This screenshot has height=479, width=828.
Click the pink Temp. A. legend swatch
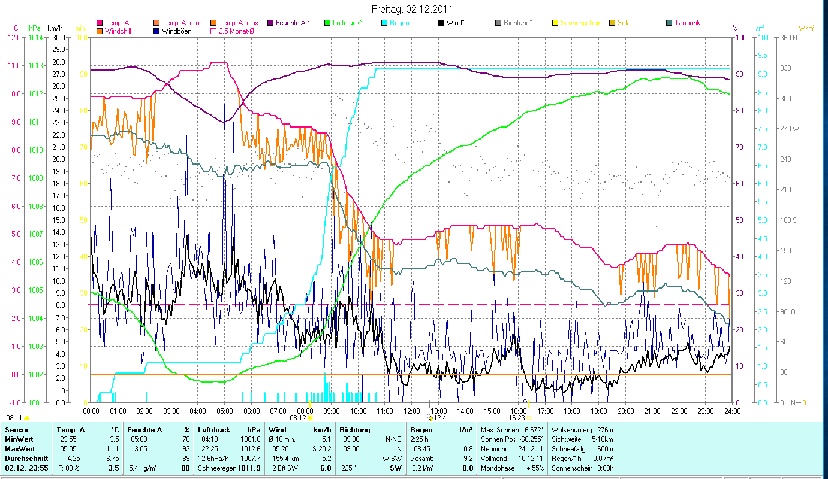pos(100,23)
